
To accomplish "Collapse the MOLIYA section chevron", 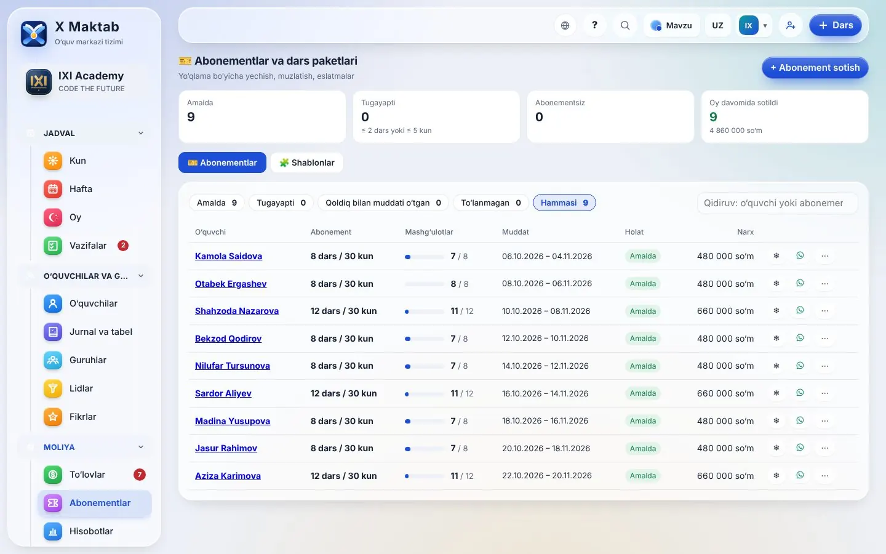I will [x=141, y=447].
